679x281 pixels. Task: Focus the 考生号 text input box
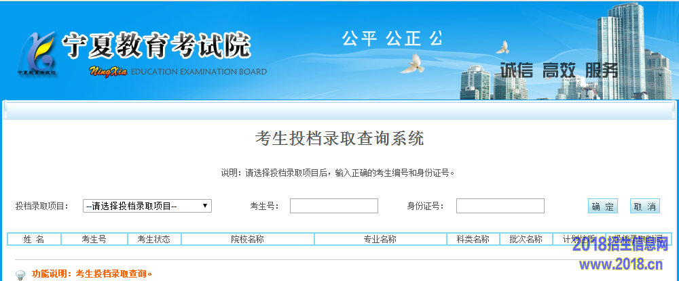333,206
